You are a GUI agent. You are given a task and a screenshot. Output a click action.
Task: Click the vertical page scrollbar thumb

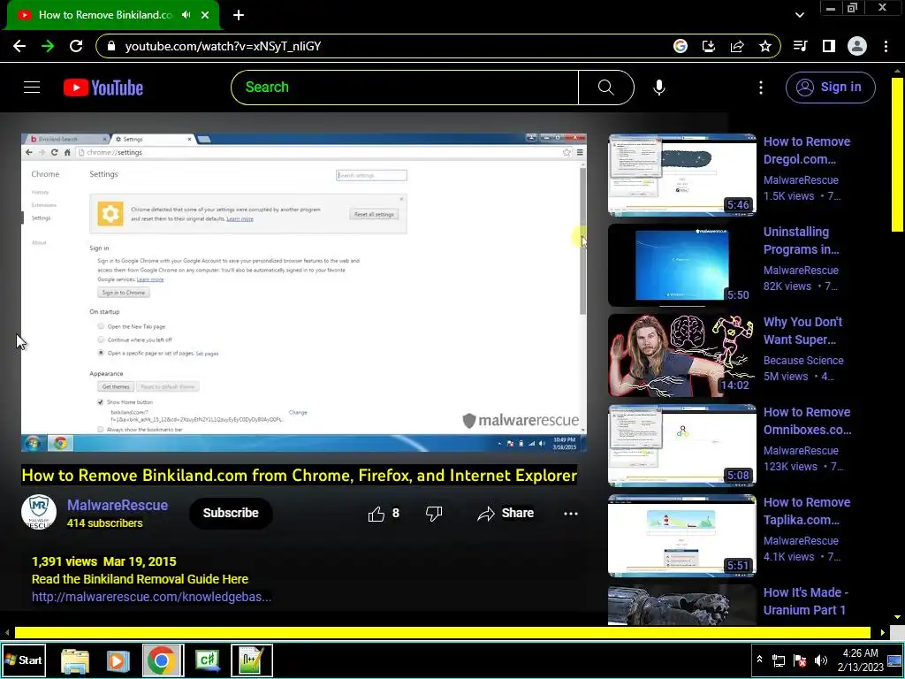[897, 154]
